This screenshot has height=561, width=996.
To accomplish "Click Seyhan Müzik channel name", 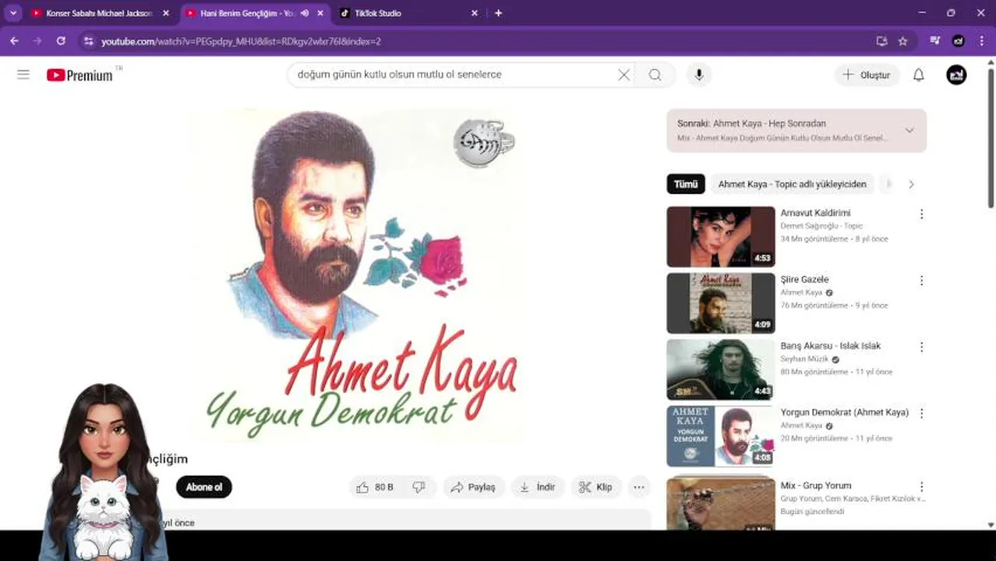I will pyautogui.click(x=805, y=359).
